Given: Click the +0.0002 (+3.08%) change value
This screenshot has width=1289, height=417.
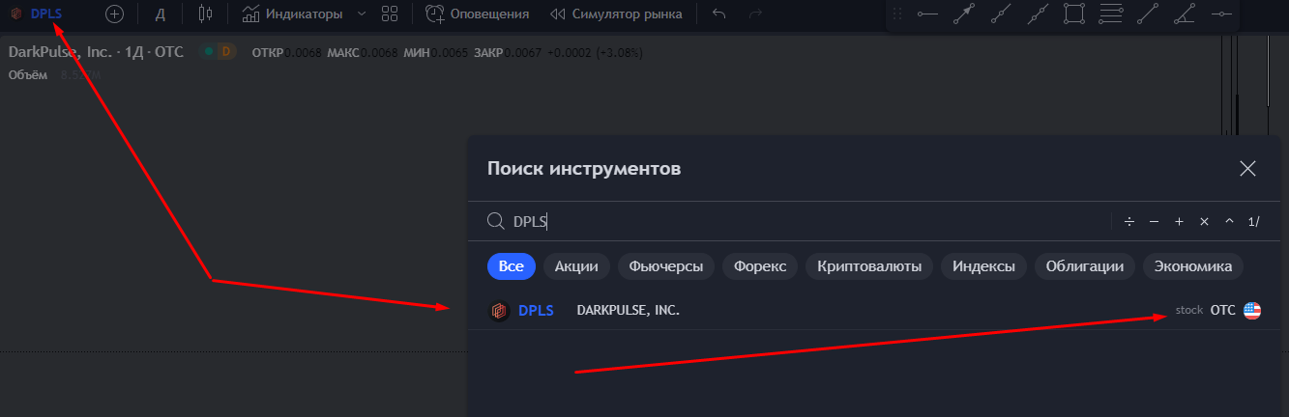Looking at the screenshot, I should coord(595,52).
